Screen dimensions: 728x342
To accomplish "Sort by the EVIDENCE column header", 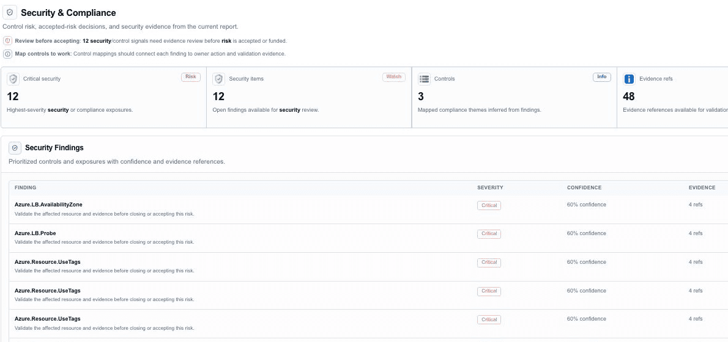I will [x=702, y=187].
